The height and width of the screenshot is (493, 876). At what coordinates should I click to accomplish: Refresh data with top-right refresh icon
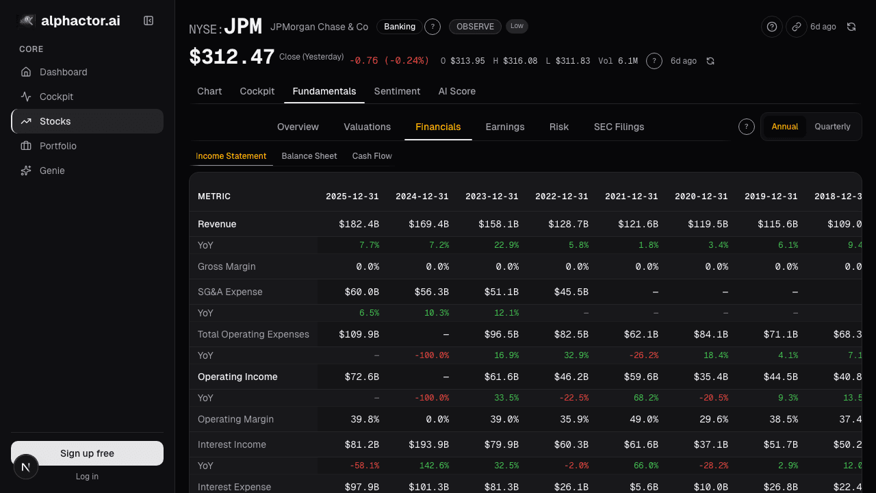coord(851,27)
